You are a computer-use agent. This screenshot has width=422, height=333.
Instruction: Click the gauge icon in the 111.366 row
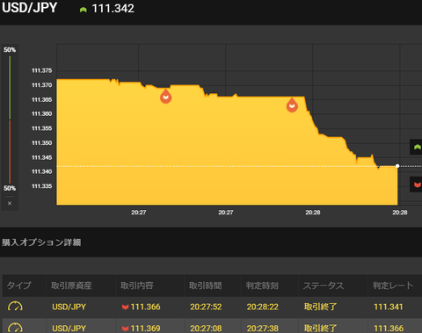click(15, 307)
